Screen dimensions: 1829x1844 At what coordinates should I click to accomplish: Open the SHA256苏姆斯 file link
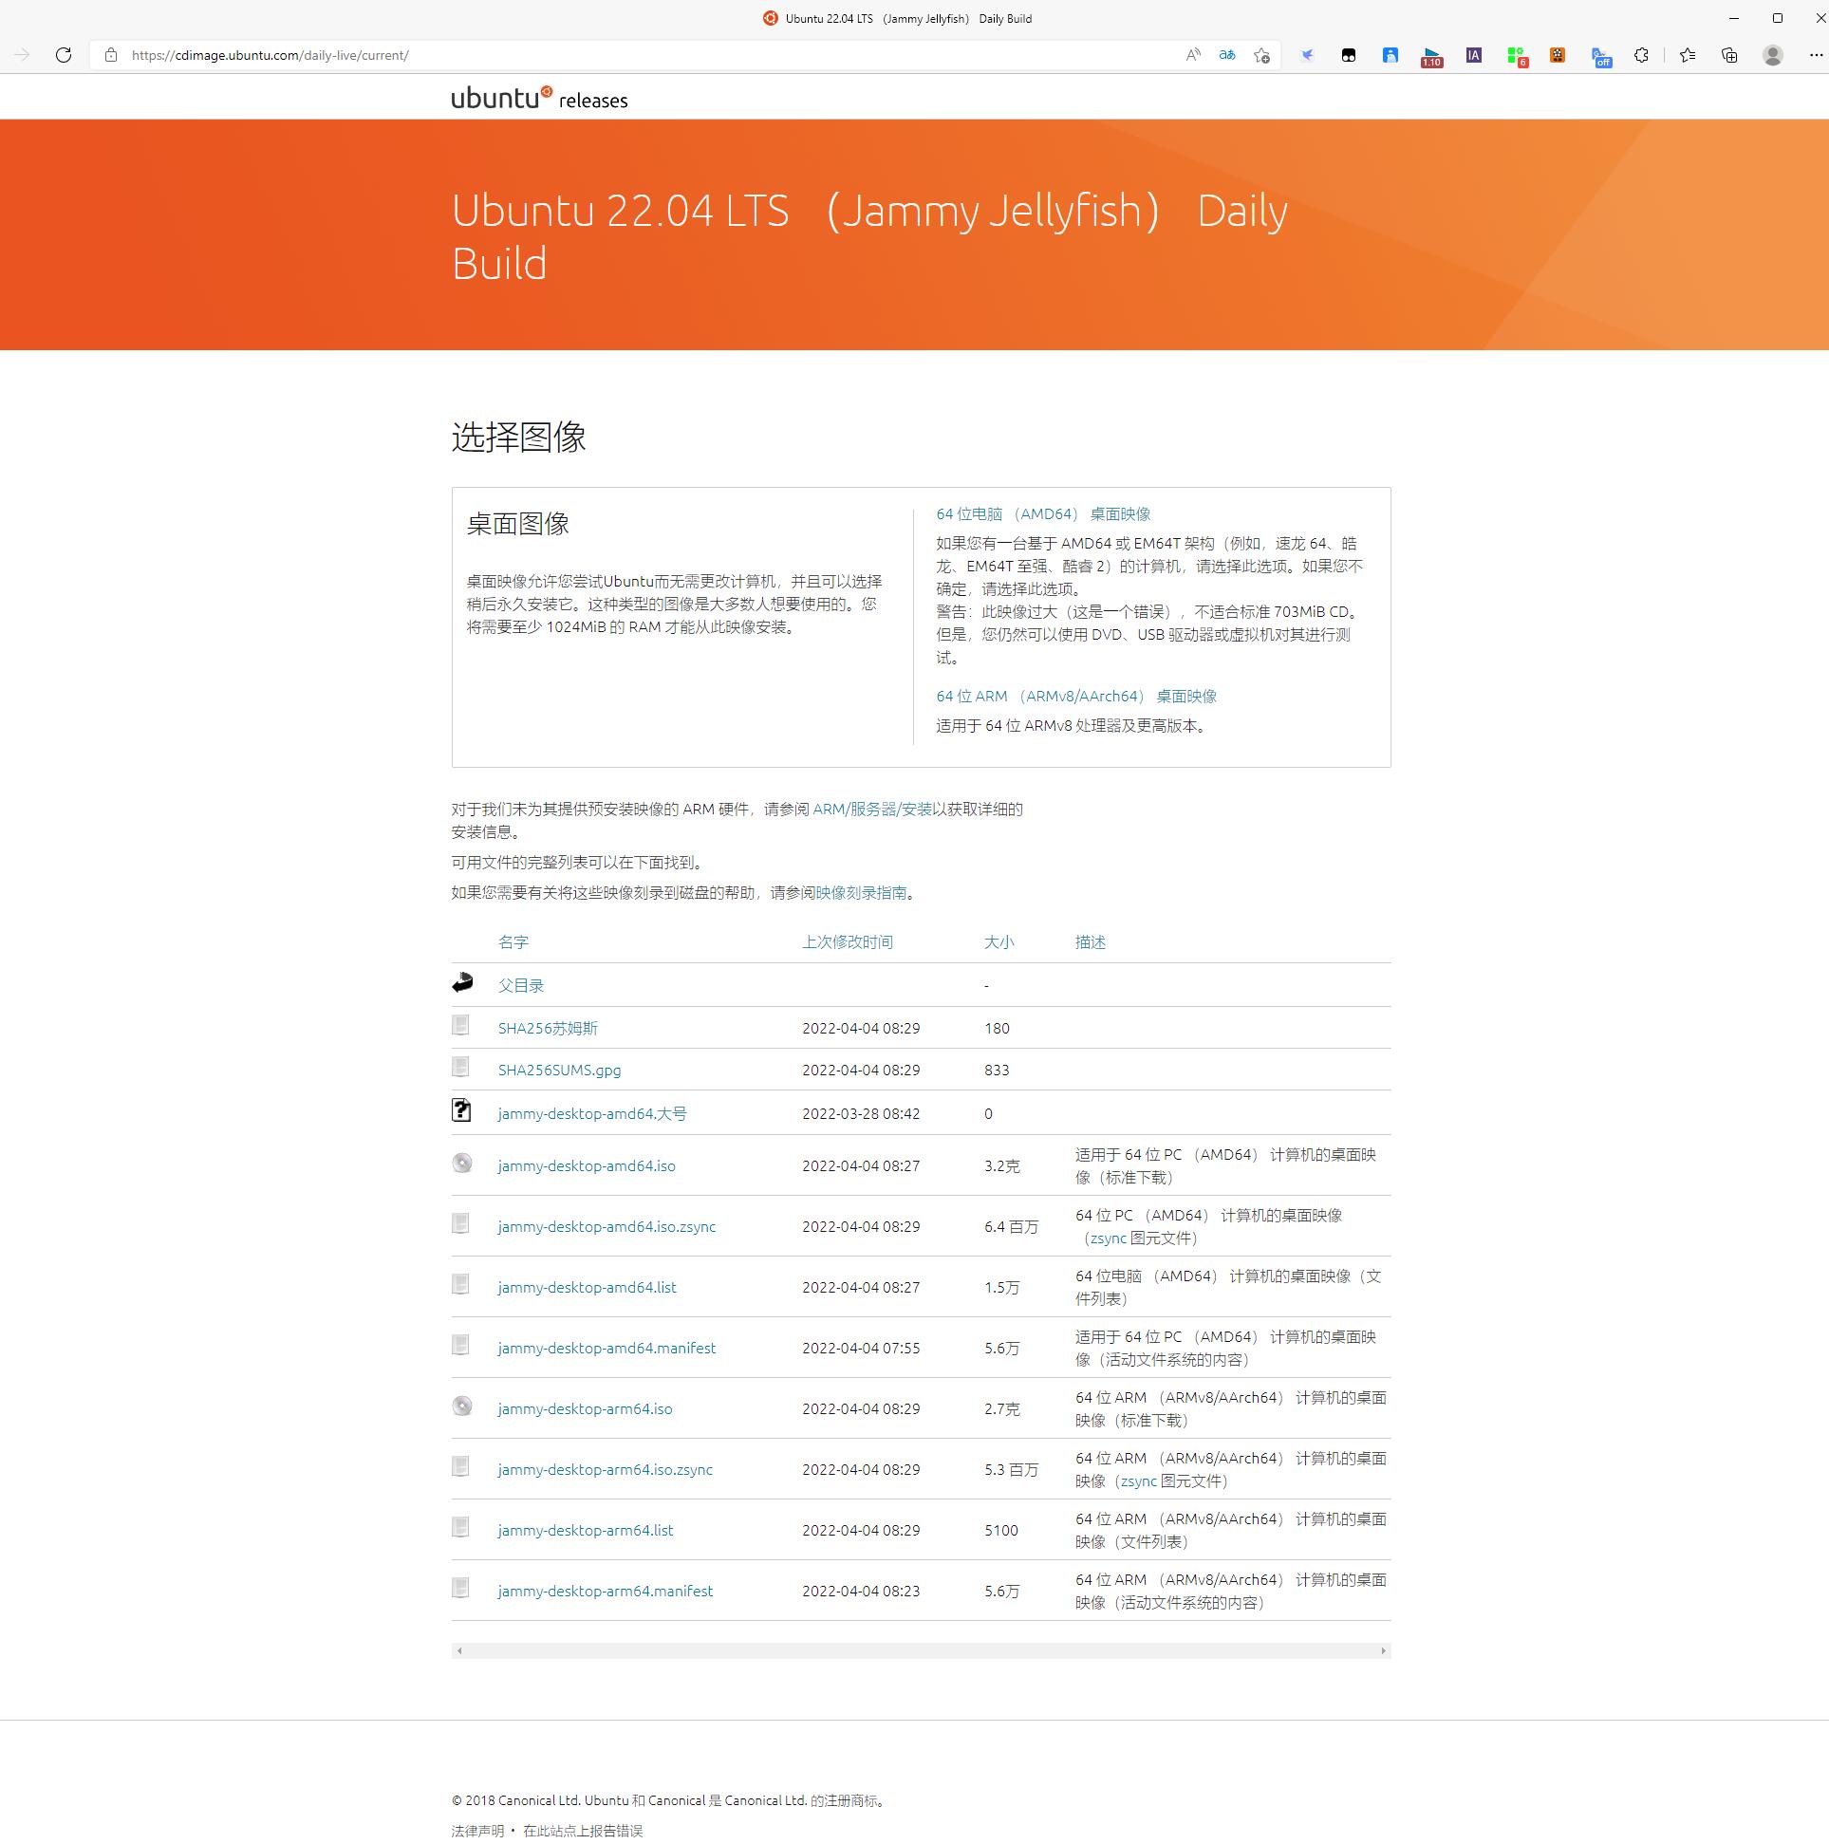pos(548,1028)
